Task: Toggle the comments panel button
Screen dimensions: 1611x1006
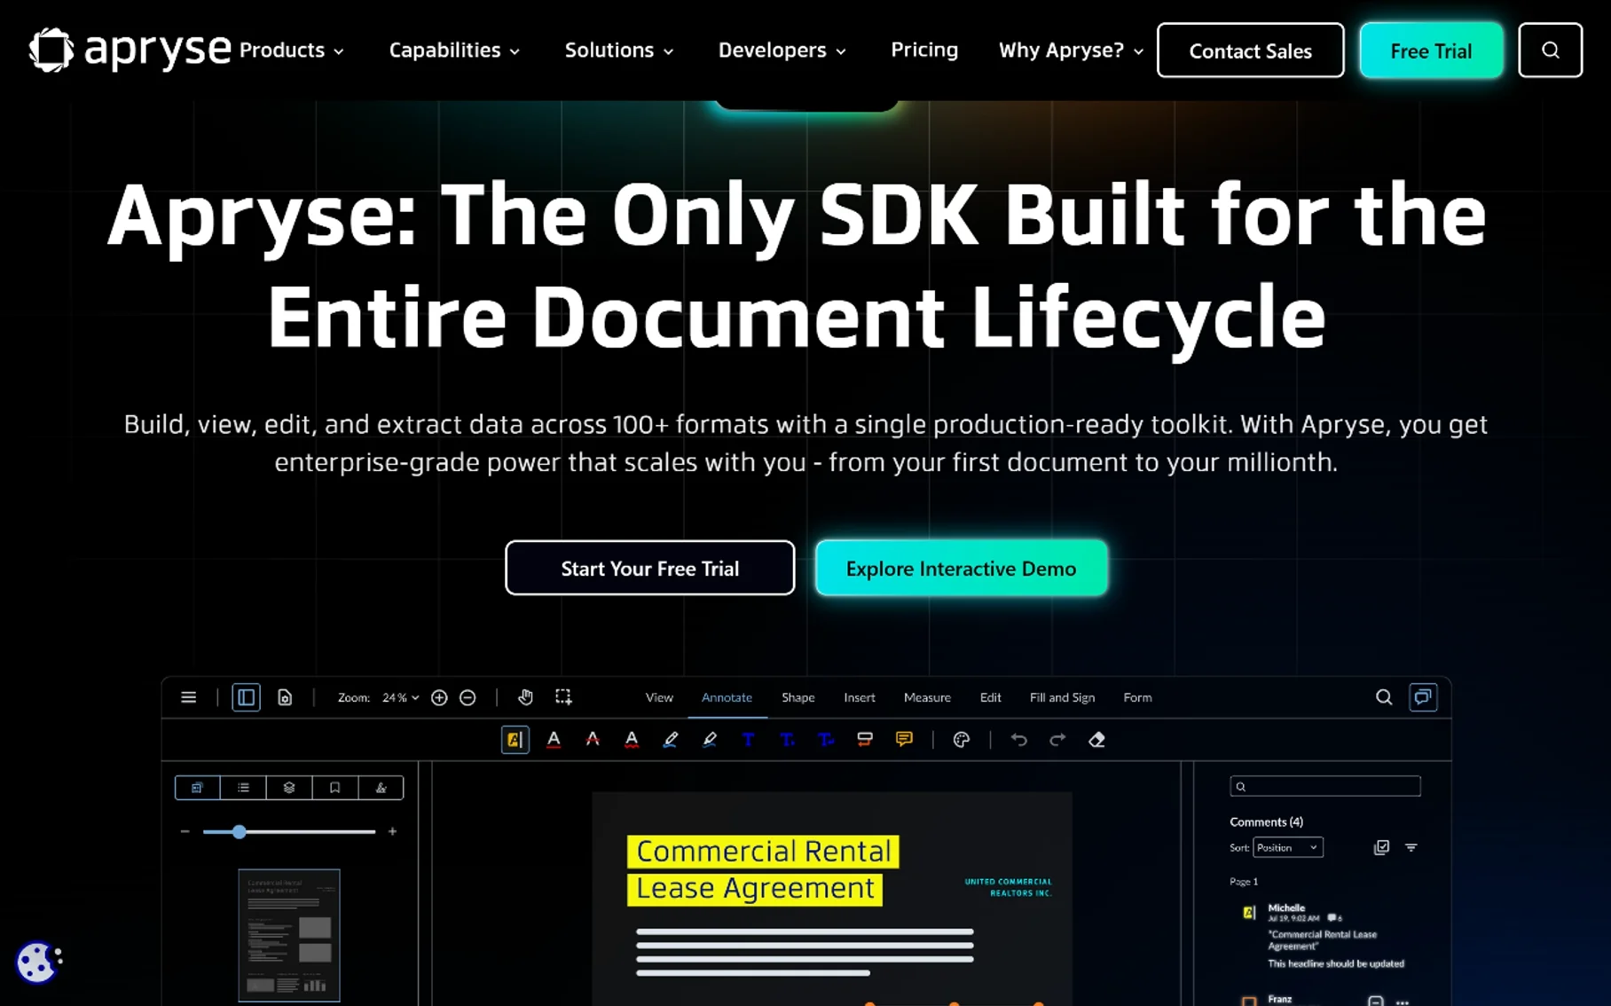Action: (1423, 697)
